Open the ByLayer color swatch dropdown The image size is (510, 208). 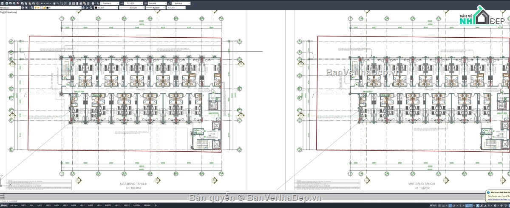106,8
